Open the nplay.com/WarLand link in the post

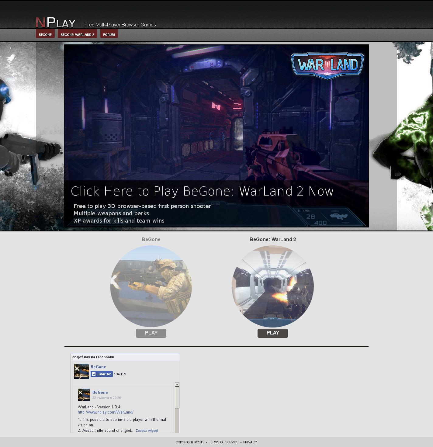click(106, 412)
